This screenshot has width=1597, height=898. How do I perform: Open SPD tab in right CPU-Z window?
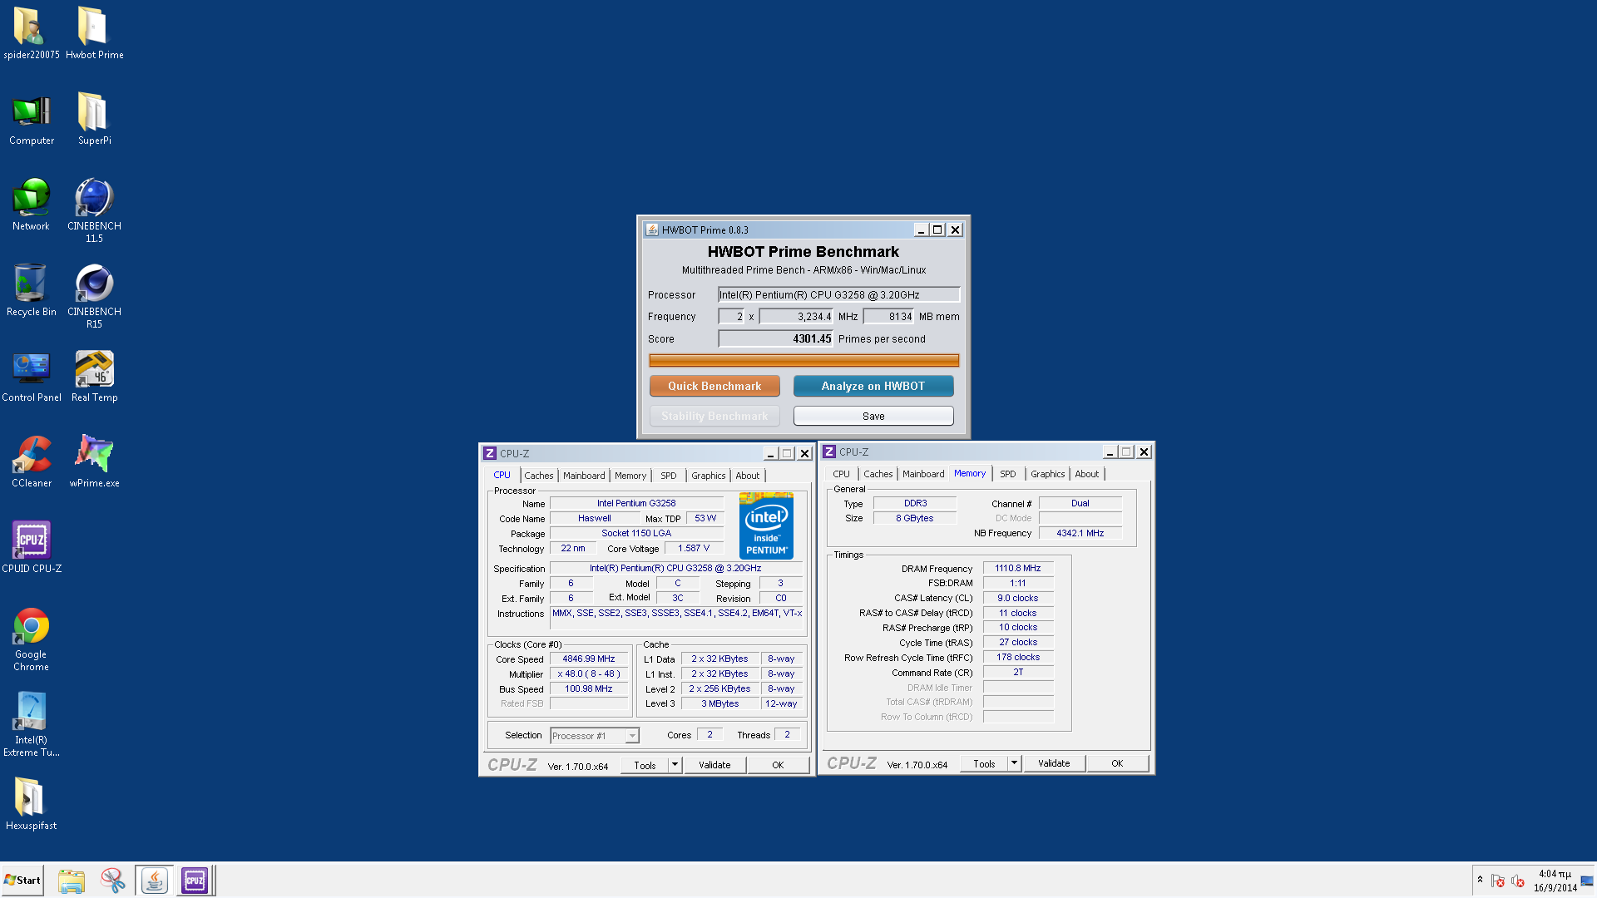tap(1007, 474)
